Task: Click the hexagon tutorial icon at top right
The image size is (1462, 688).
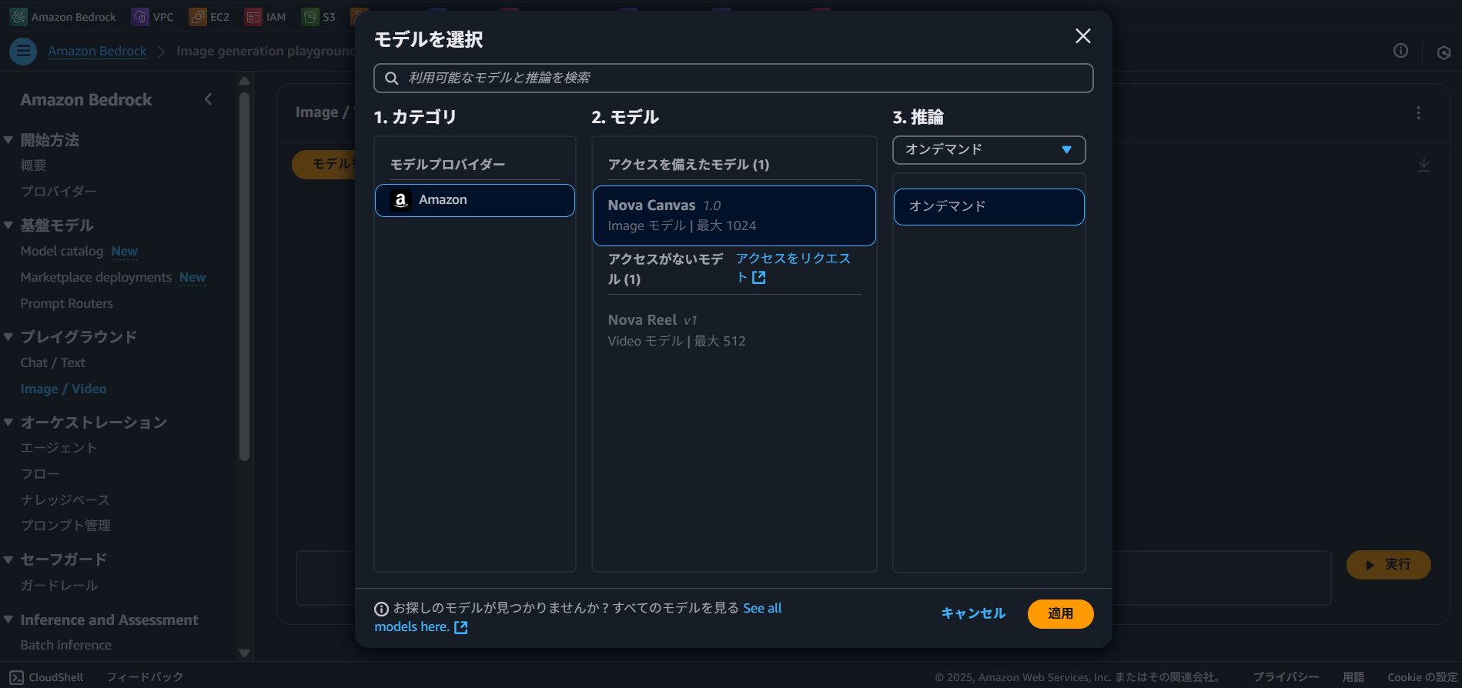Action: [1444, 52]
